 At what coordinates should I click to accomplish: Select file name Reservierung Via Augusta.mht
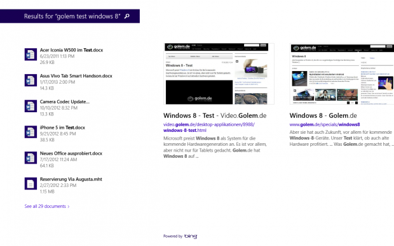(x=71, y=179)
